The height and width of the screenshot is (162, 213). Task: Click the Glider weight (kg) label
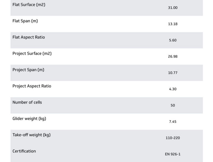(29, 119)
